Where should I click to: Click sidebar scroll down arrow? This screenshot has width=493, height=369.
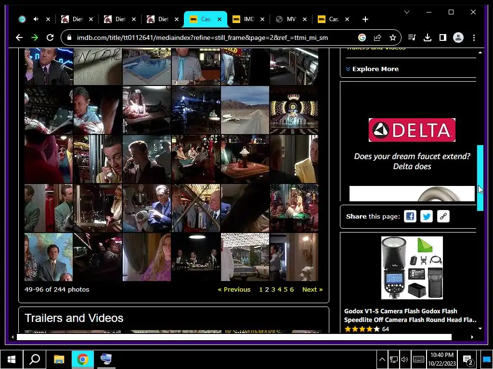(480, 329)
